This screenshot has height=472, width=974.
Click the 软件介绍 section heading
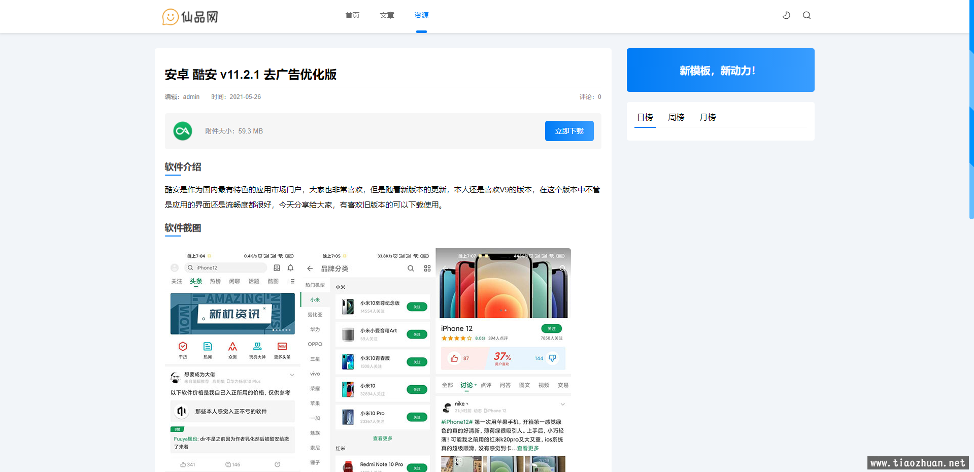click(183, 167)
